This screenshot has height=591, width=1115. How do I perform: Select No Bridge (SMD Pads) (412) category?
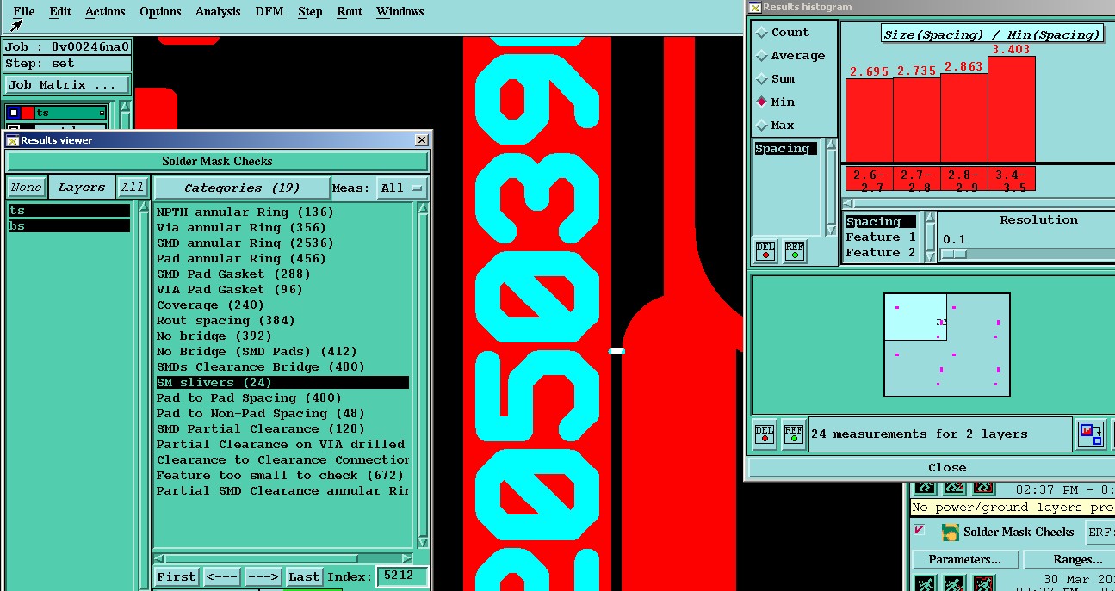point(282,351)
